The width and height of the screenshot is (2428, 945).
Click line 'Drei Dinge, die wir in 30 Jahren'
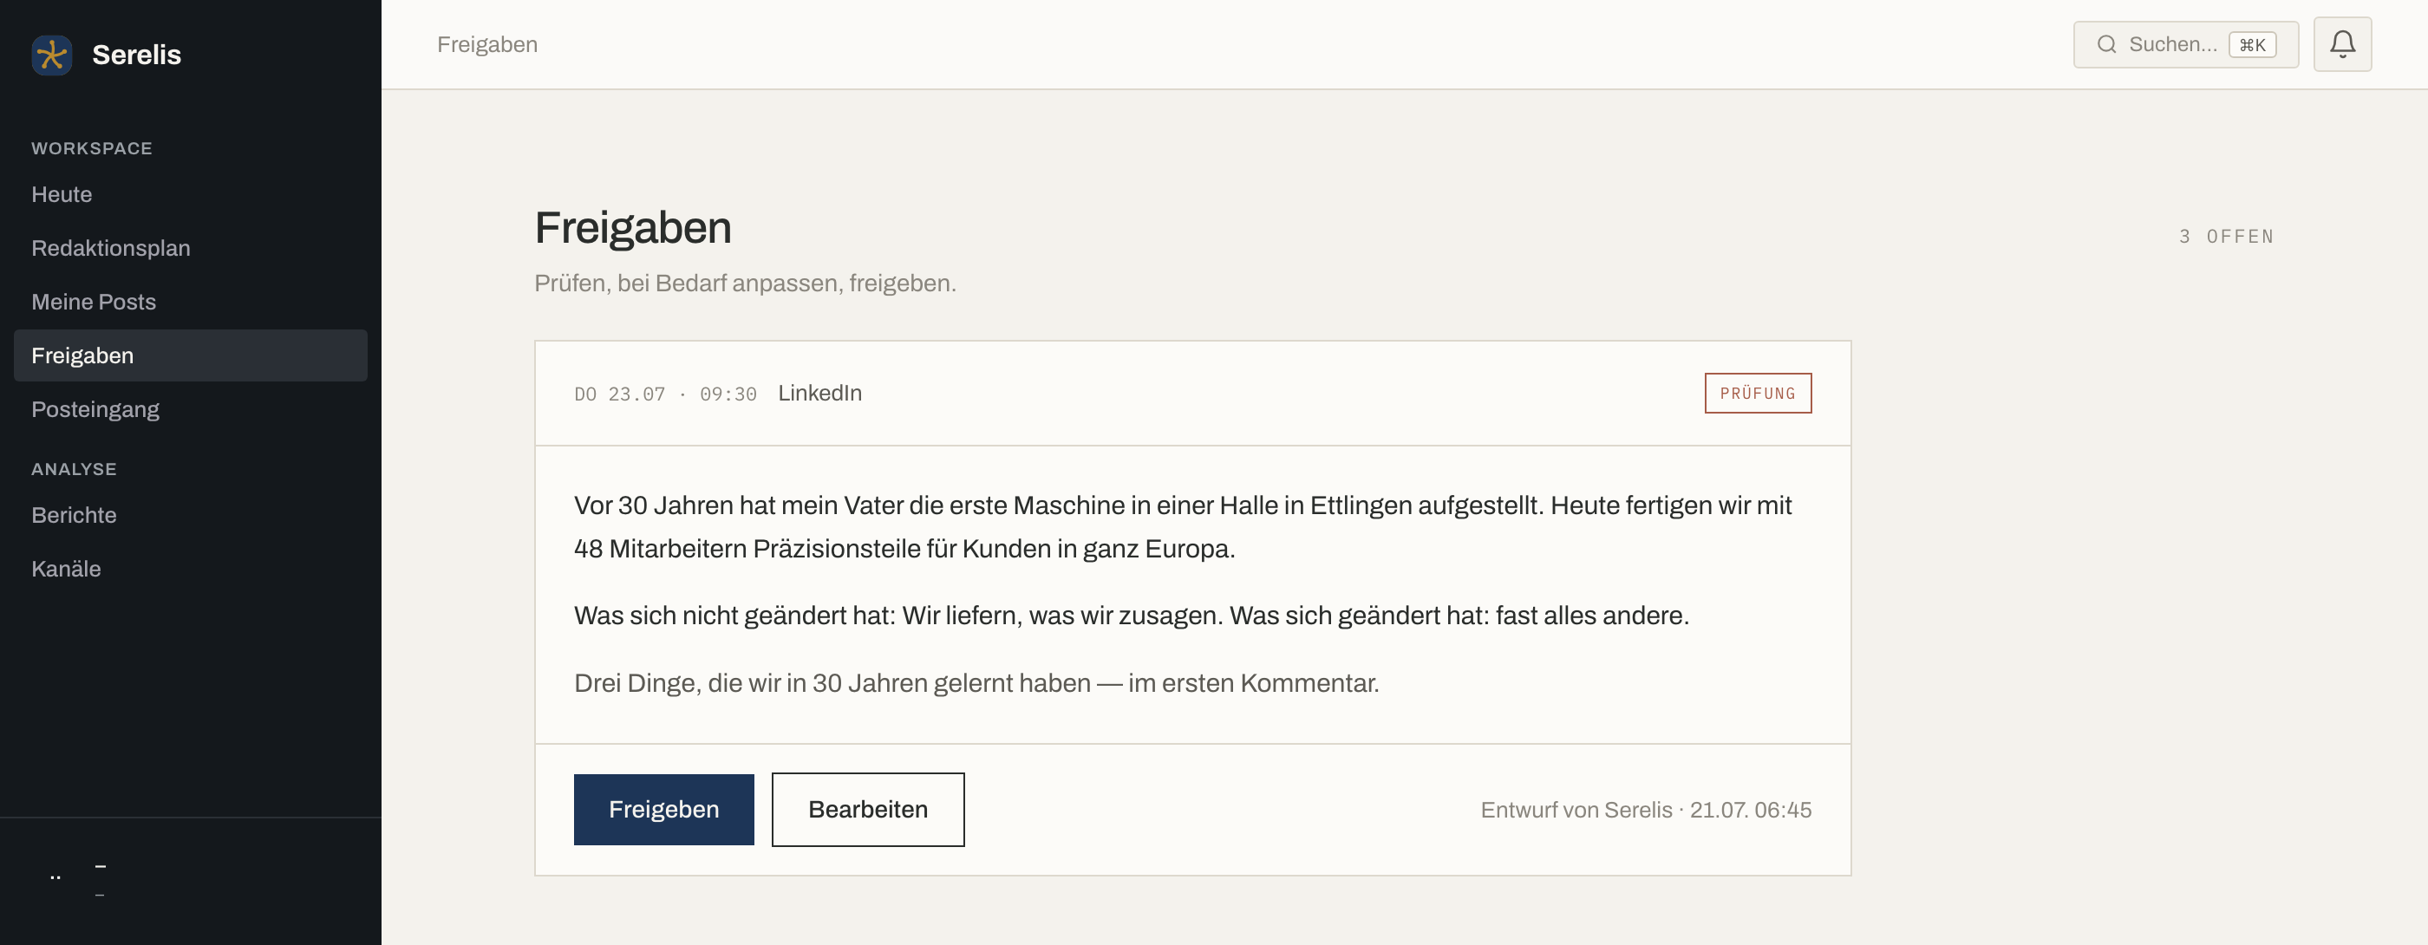pos(976,683)
